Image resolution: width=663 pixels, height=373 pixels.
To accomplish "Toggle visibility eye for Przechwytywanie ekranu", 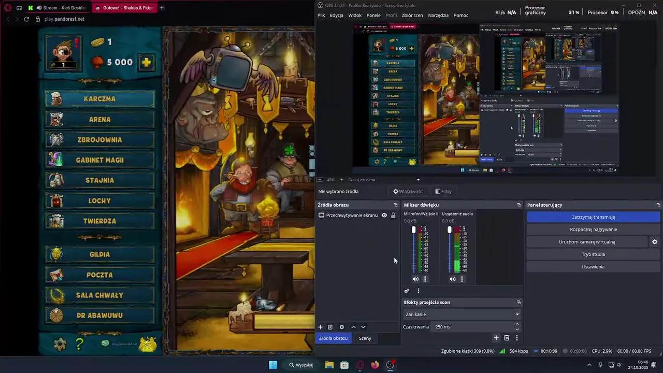I will tap(384, 216).
